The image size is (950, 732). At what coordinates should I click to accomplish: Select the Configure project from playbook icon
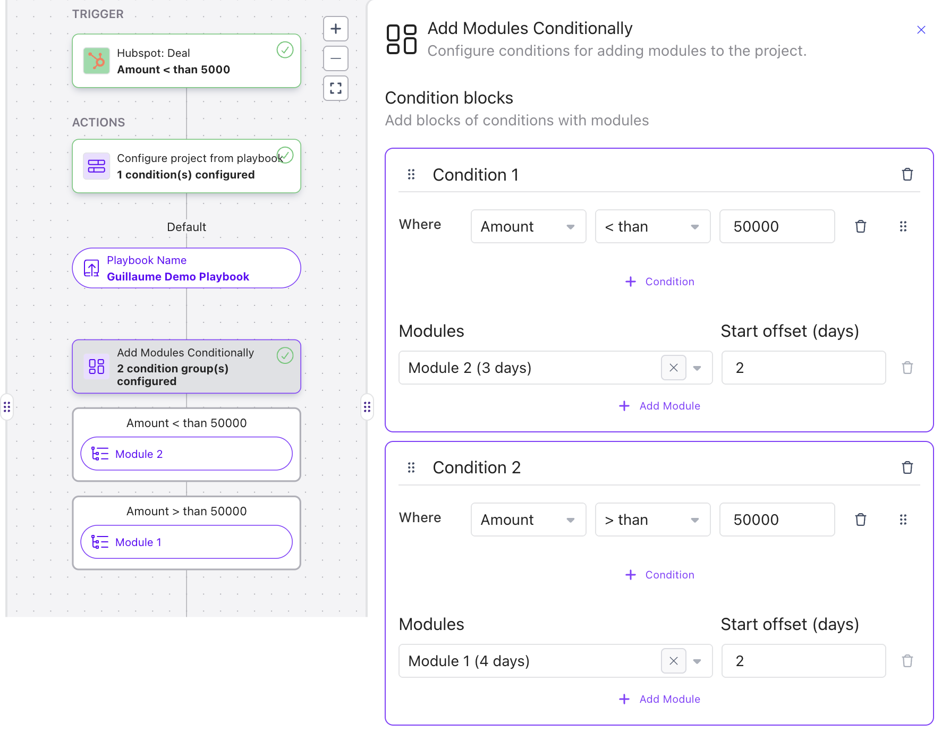96,166
